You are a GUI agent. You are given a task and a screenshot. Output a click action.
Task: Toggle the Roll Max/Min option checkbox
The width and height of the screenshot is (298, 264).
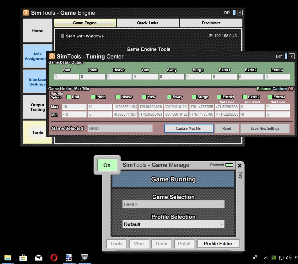68,97
